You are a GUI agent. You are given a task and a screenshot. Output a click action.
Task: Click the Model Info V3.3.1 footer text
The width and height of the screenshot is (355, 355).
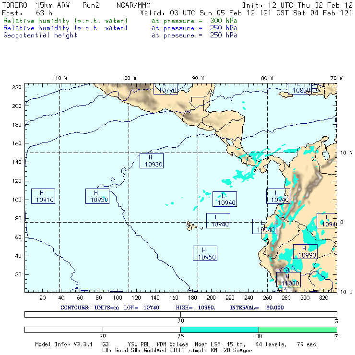[x=64, y=344]
